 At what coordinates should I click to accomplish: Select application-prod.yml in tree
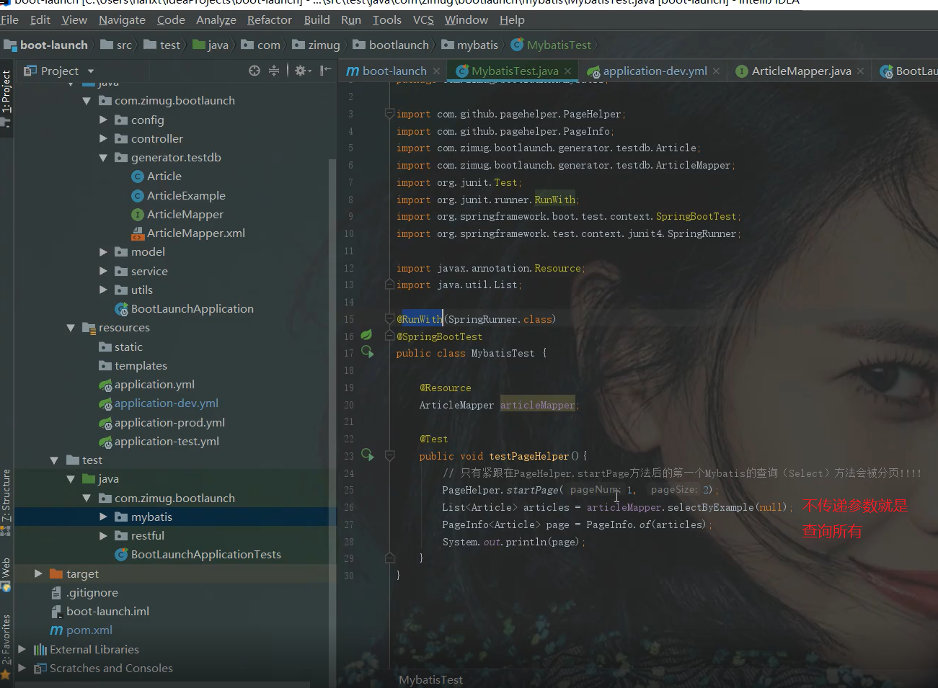click(x=162, y=423)
